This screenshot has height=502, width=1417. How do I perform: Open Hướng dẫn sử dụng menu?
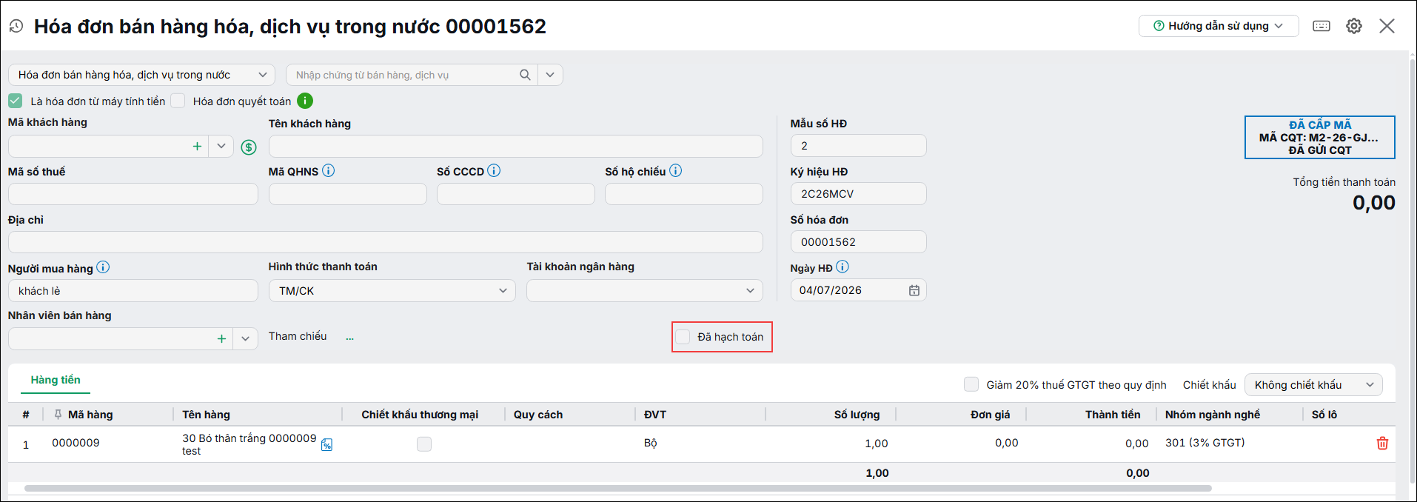pos(1219,26)
